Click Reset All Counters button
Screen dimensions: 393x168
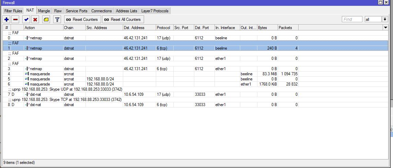click(123, 20)
